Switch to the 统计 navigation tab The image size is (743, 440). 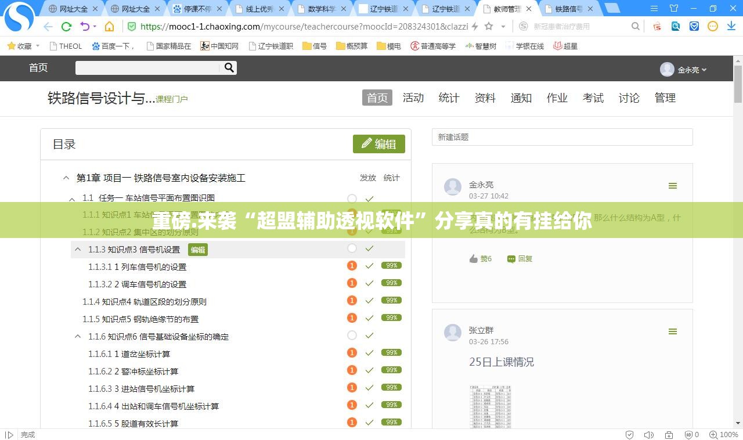click(449, 98)
